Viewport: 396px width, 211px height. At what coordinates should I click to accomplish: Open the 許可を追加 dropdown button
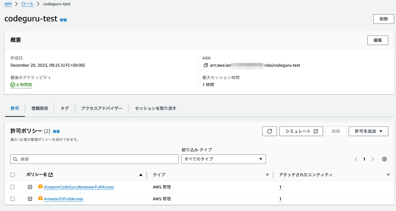click(369, 131)
